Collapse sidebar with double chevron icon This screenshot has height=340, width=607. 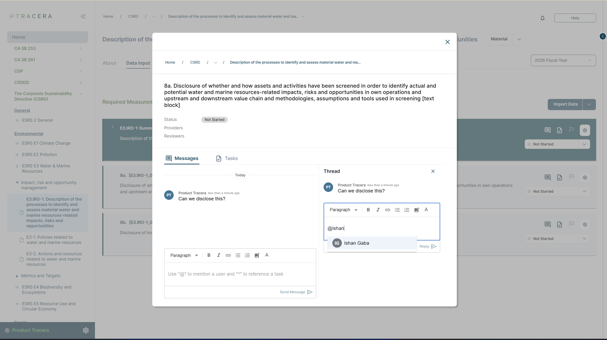pyautogui.click(x=83, y=16)
